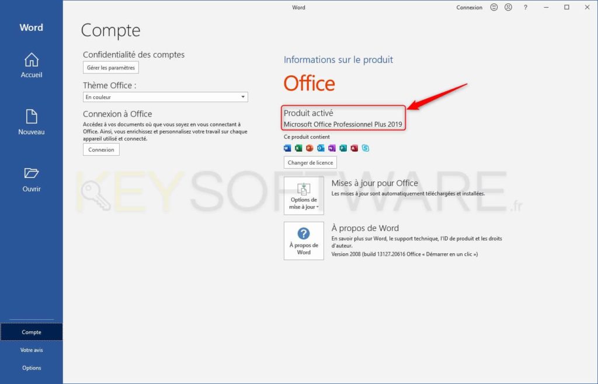Click the PowerPoint app icon in product list
The width and height of the screenshot is (598, 384).
point(310,148)
